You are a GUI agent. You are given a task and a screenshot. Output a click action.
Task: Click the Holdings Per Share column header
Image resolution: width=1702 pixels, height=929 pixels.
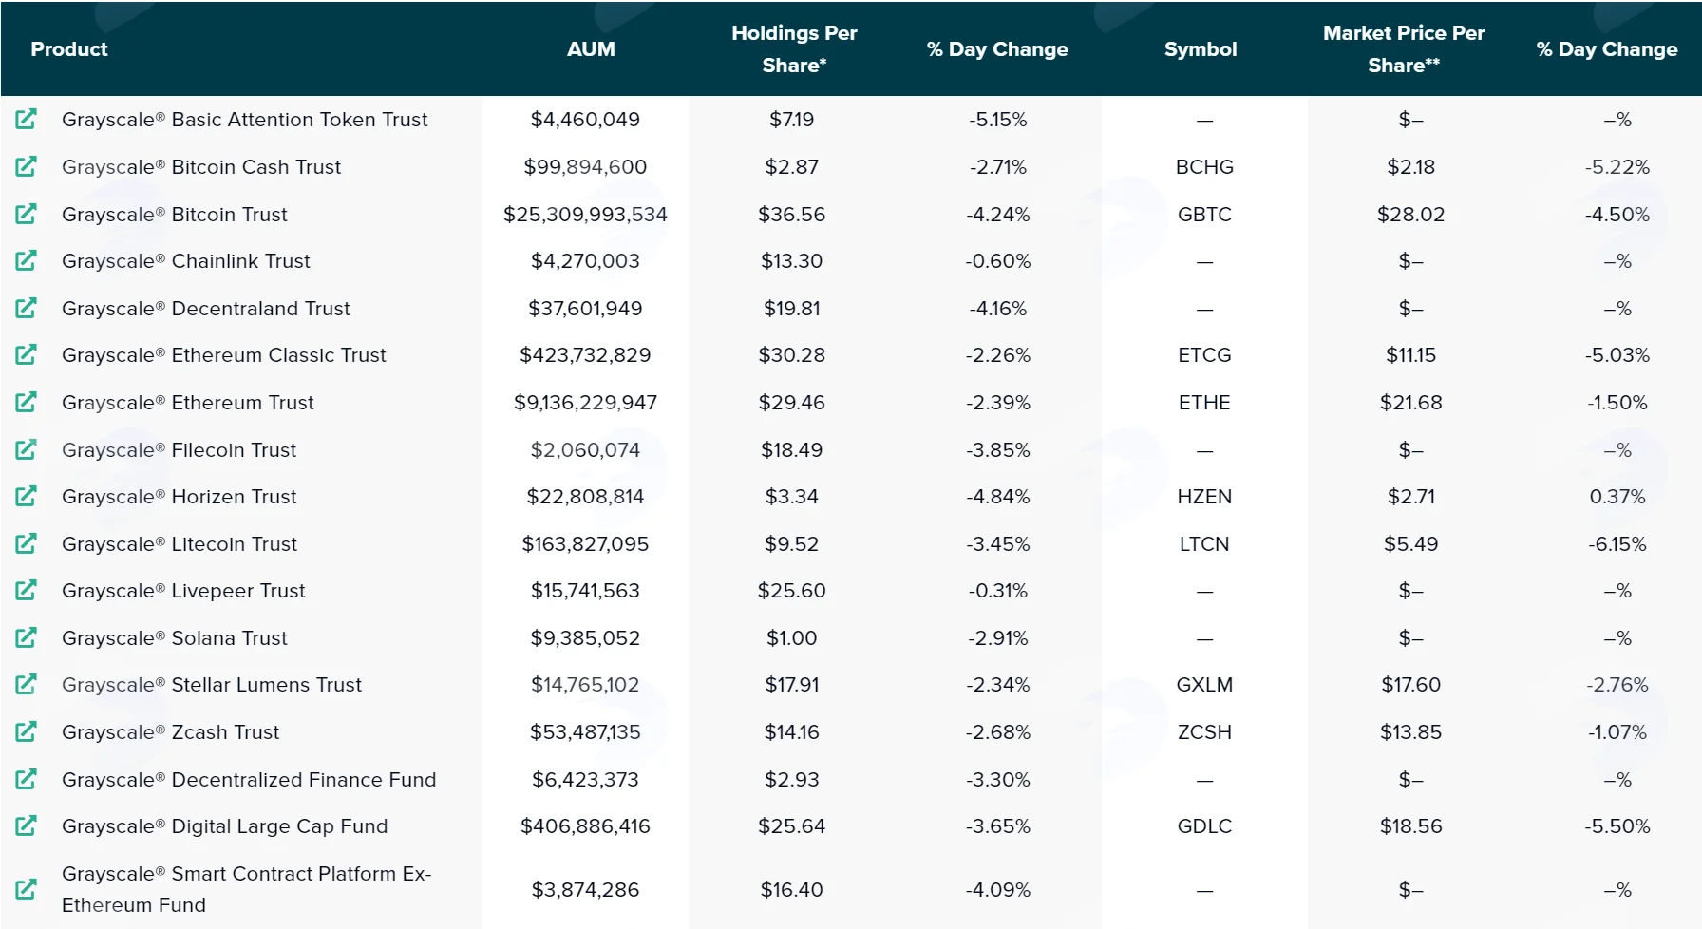point(794,48)
